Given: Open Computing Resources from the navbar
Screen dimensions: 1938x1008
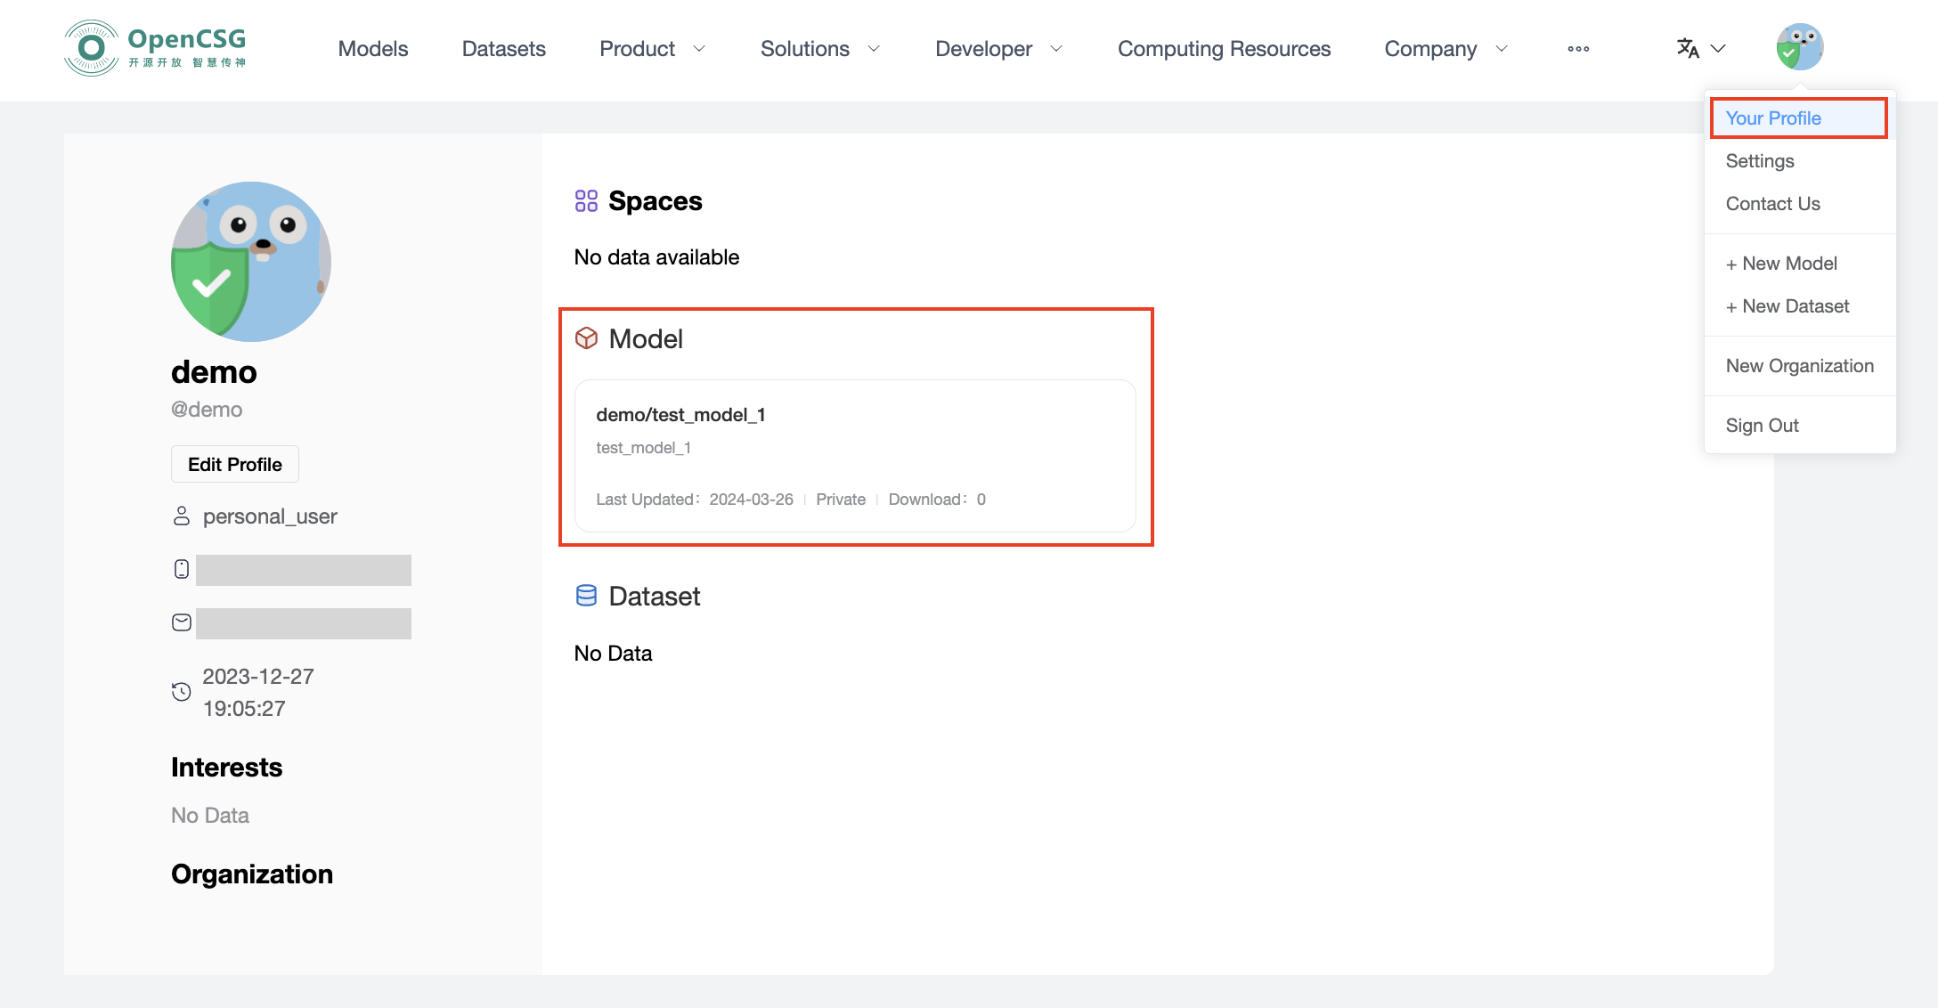Looking at the screenshot, I should [x=1224, y=49].
